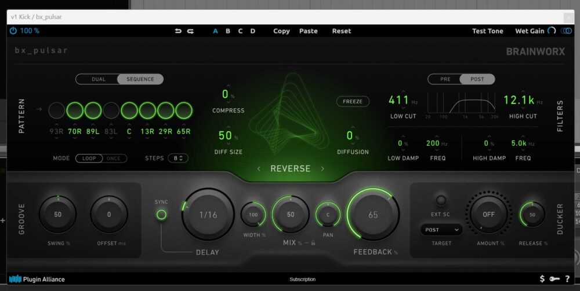Viewport: 580px width, 291px height.
Task: Toggle pattern step 89L circle
Action: (x=93, y=110)
